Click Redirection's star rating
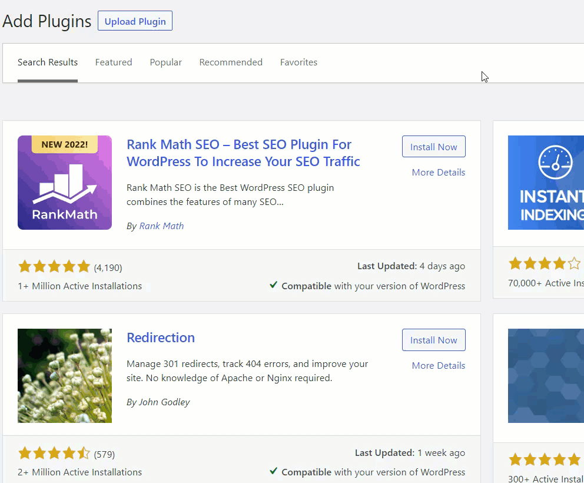 pyautogui.click(x=54, y=454)
